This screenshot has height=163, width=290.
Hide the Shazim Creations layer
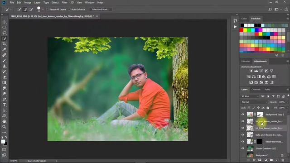click(243, 148)
